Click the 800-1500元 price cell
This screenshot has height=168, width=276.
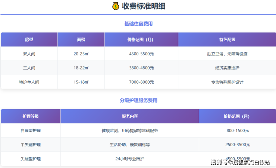click(237, 130)
